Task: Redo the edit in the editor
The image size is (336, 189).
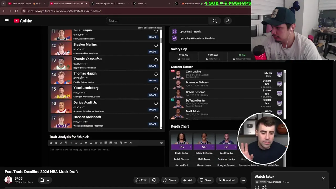Action: (131, 143)
